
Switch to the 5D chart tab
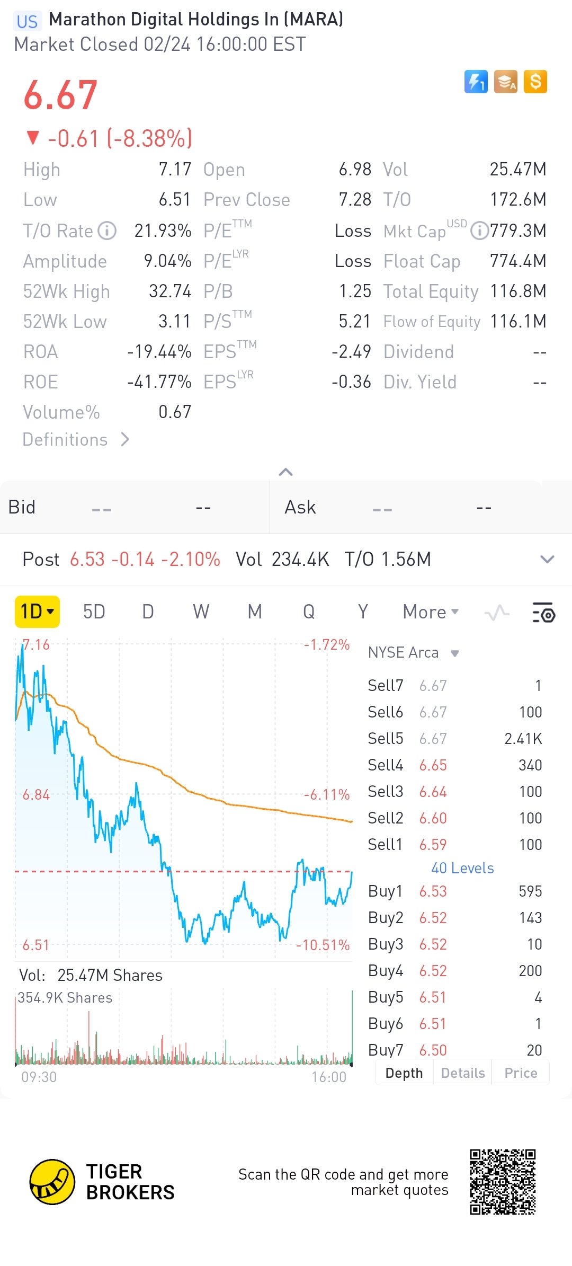coord(94,612)
